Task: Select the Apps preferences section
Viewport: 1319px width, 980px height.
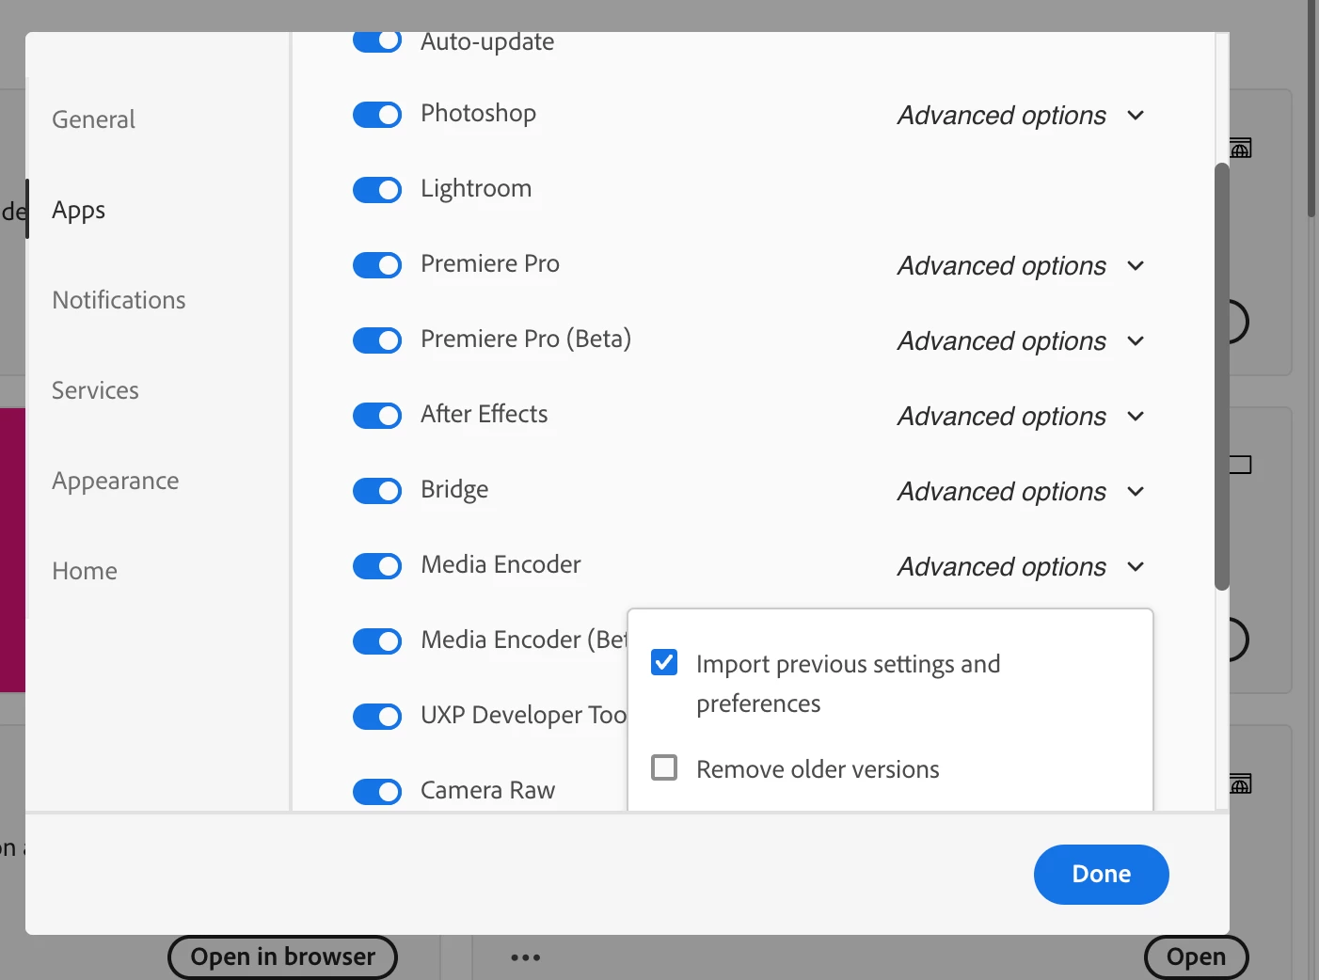Action: pos(79,210)
